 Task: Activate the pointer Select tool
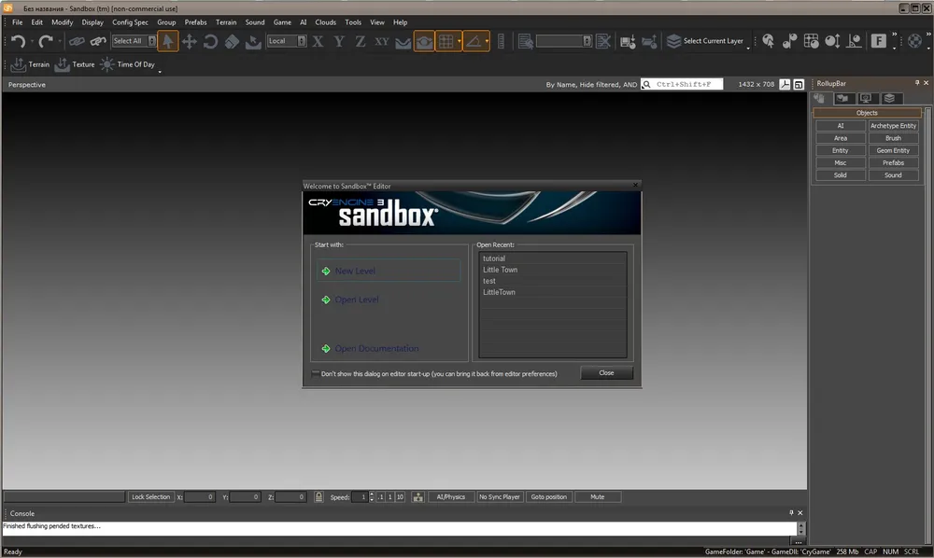(168, 41)
